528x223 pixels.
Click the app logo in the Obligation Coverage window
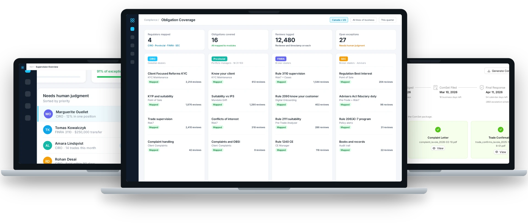pos(132,20)
